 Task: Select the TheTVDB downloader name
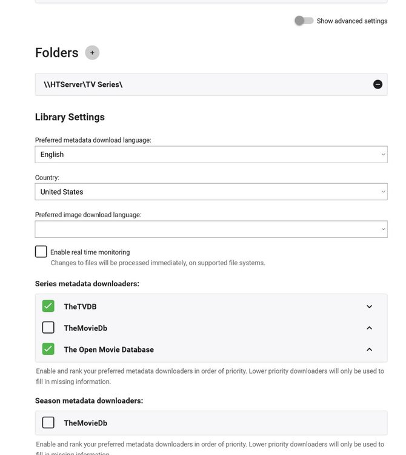[80, 307]
